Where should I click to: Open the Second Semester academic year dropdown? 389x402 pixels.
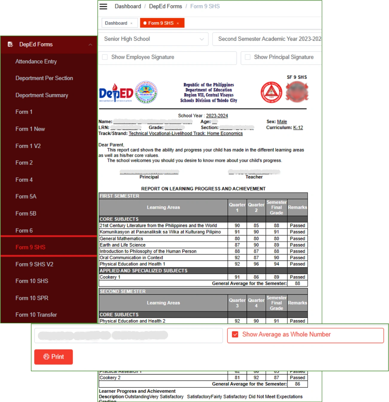(268, 39)
